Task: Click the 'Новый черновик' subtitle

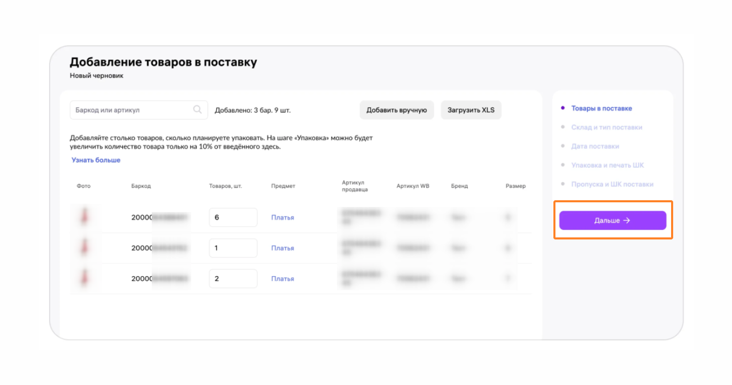Action: pos(97,76)
